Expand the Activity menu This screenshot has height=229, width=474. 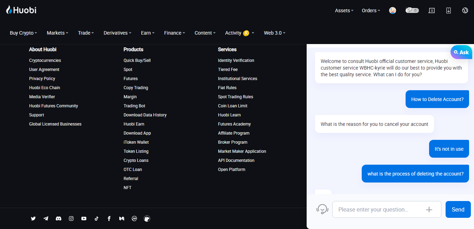(x=240, y=33)
